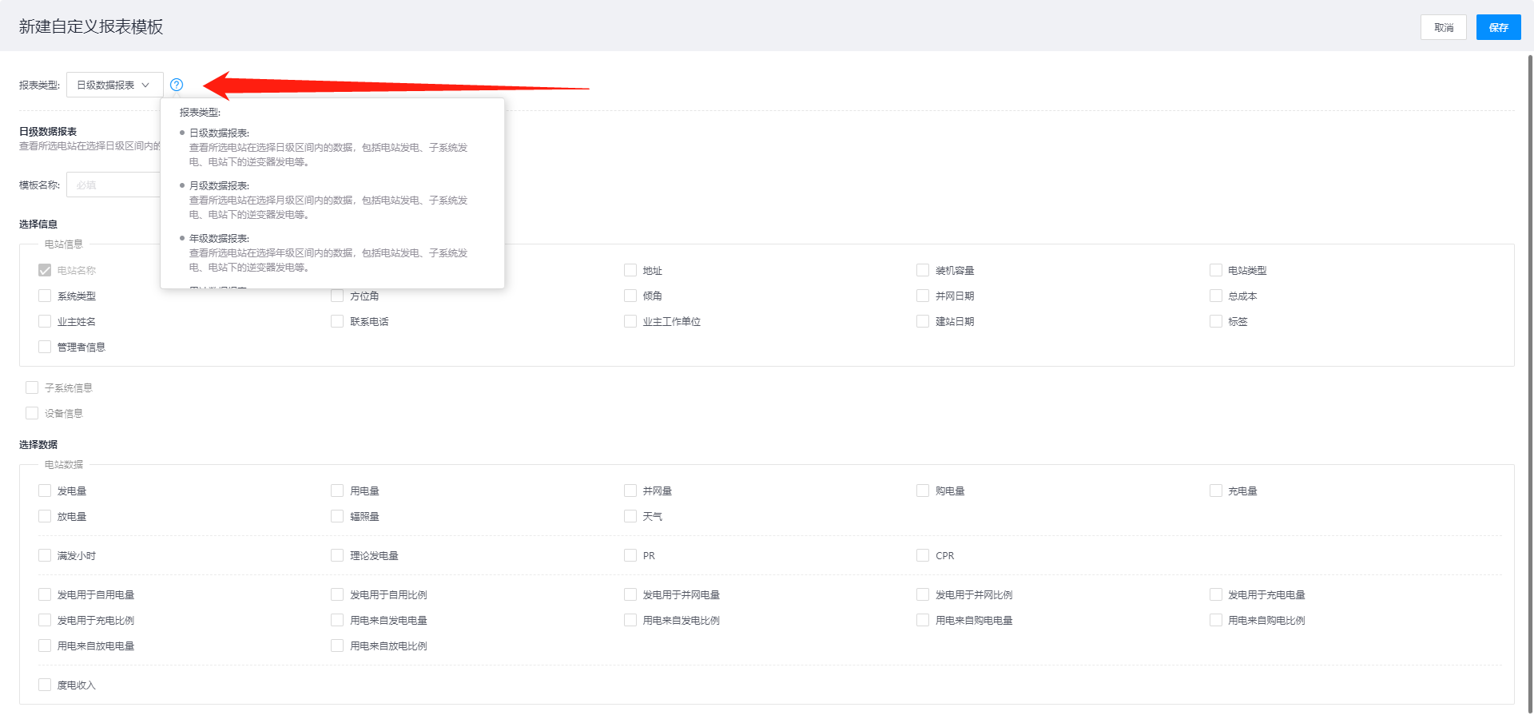Check the 系统类型 checkbox
The width and height of the screenshot is (1534, 723).
(45, 296)
